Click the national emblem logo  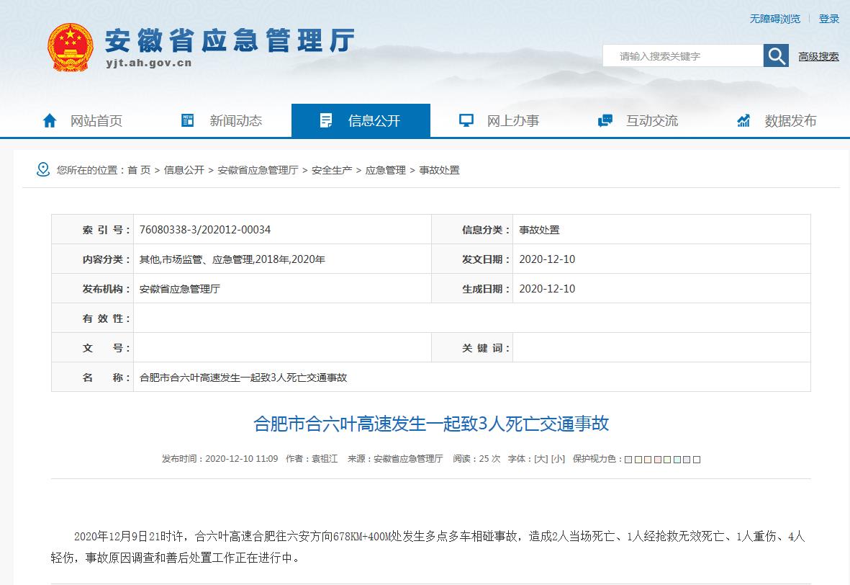pyautogui.click(x=70, y=47)
